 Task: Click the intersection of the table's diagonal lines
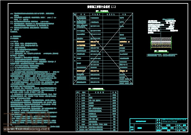(x=103, y=49)
